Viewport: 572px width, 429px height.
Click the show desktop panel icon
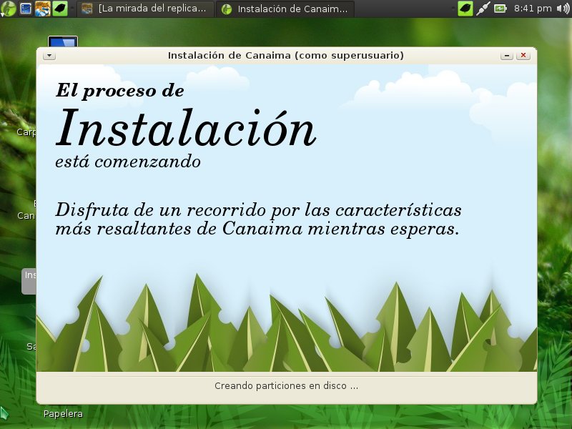pos(26,9)
